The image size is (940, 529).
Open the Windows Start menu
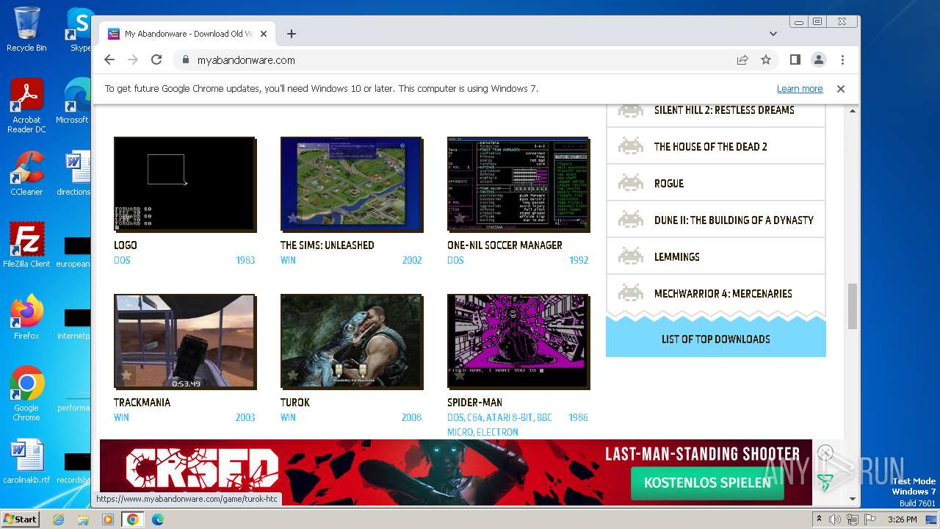pos(20,519)
